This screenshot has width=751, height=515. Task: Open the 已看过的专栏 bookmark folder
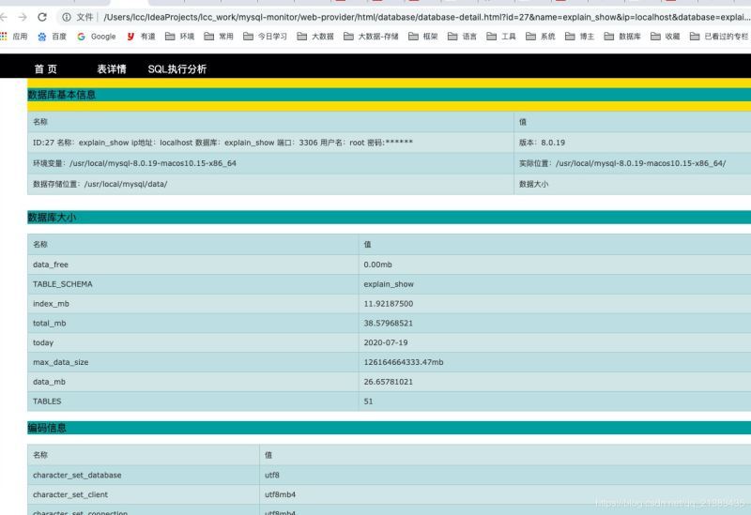719,37
